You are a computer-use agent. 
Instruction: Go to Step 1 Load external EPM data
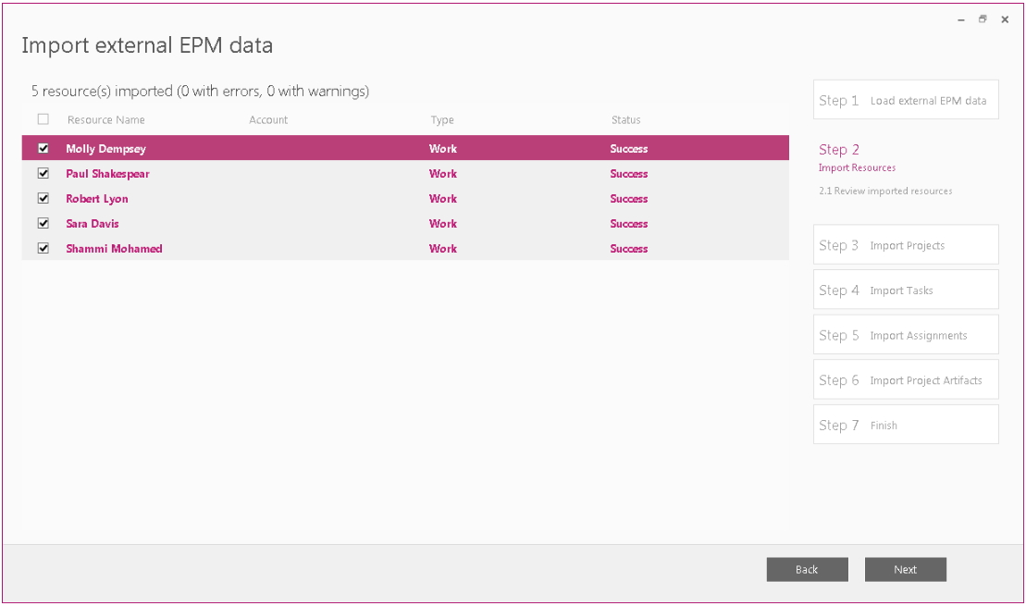coord(906,100)
